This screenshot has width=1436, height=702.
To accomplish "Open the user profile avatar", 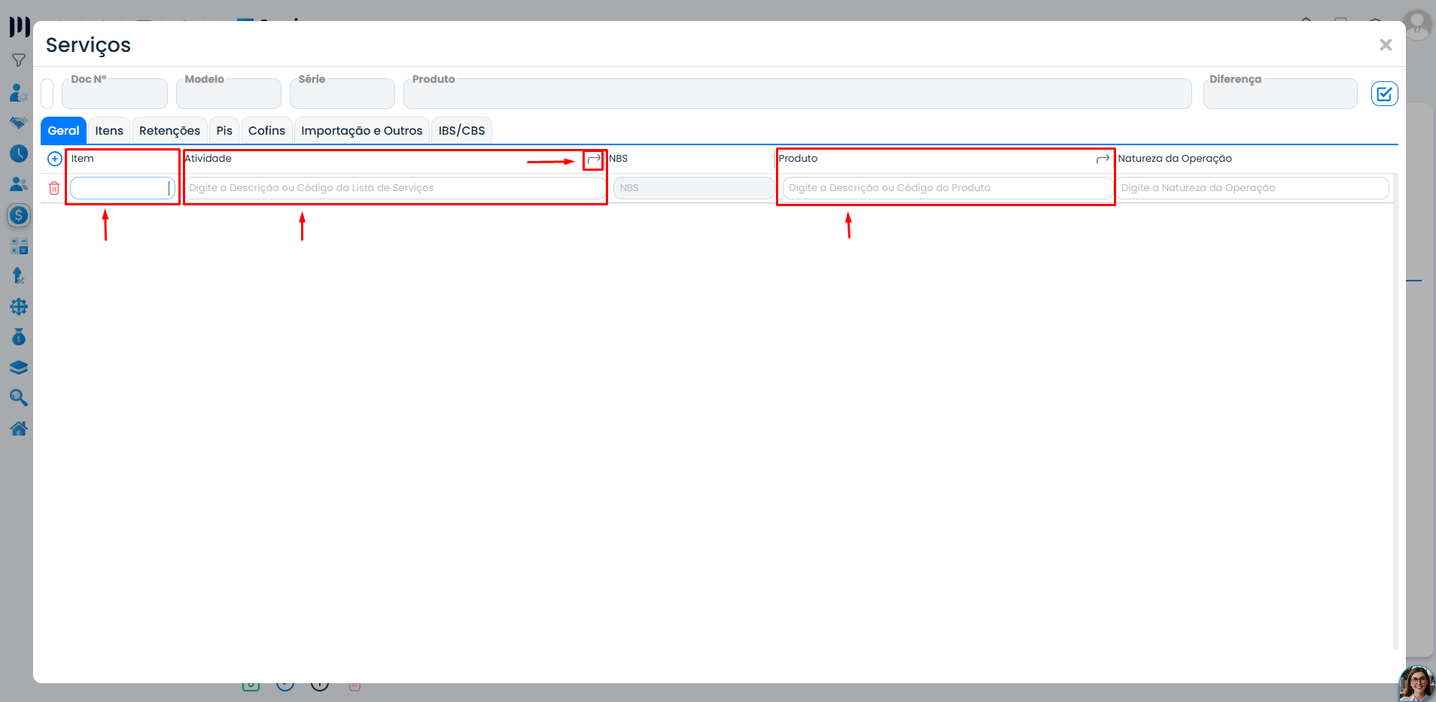I will [1417, 25].
